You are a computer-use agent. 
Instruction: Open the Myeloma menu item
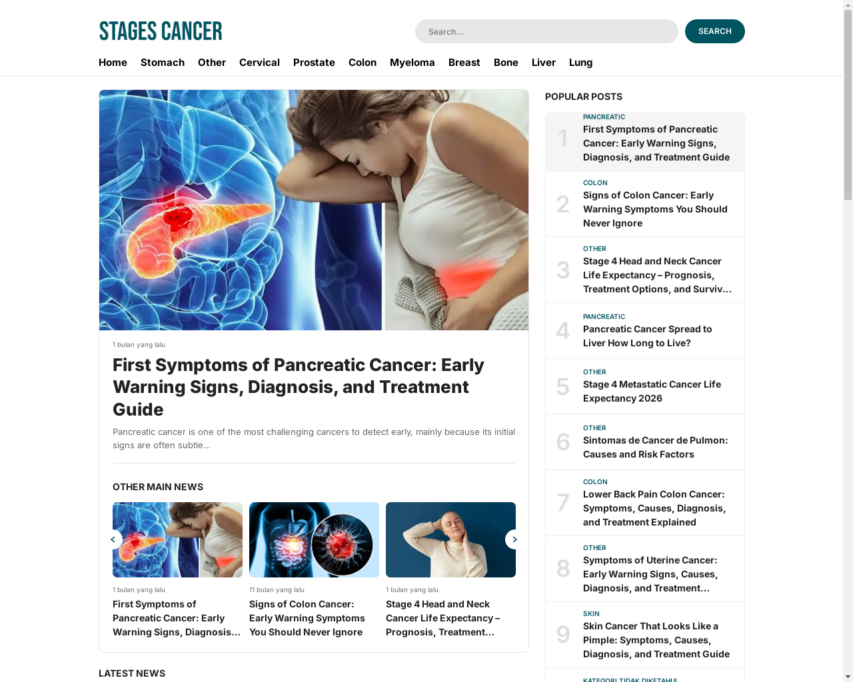[x=413, y=63]
